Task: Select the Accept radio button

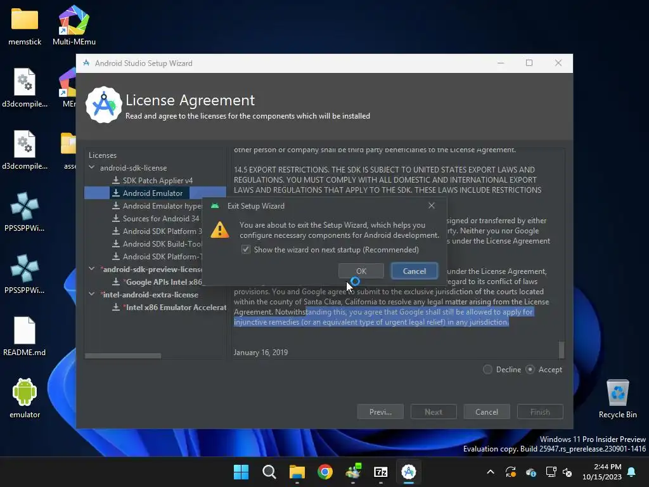Action: click(x=530, y=370)
